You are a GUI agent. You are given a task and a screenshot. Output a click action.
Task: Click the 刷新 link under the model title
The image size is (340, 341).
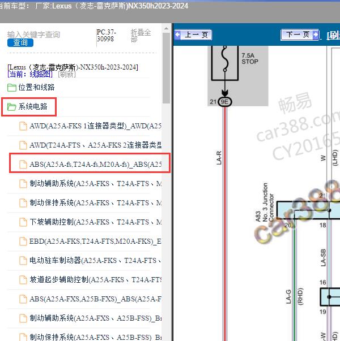[67, 74]
